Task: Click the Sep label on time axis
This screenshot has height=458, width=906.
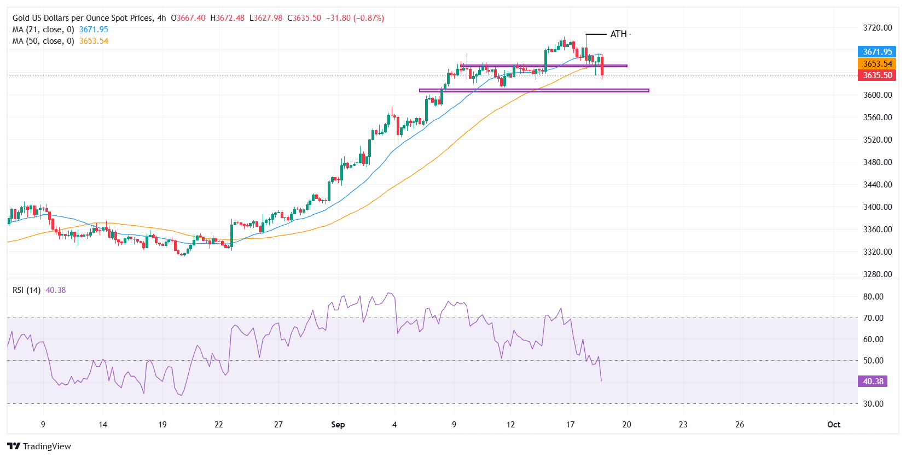Action: [x=338, y=425]
